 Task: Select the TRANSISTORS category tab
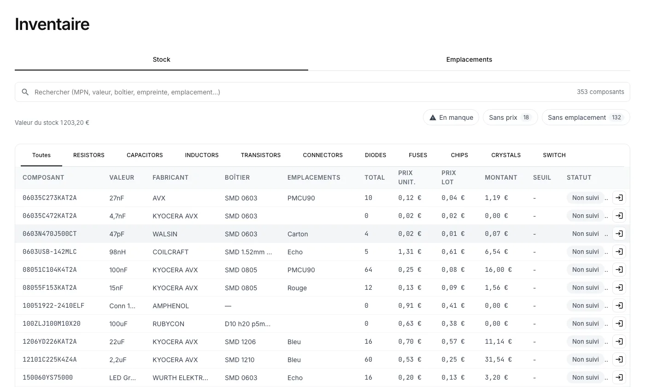(x=261, y=155)
